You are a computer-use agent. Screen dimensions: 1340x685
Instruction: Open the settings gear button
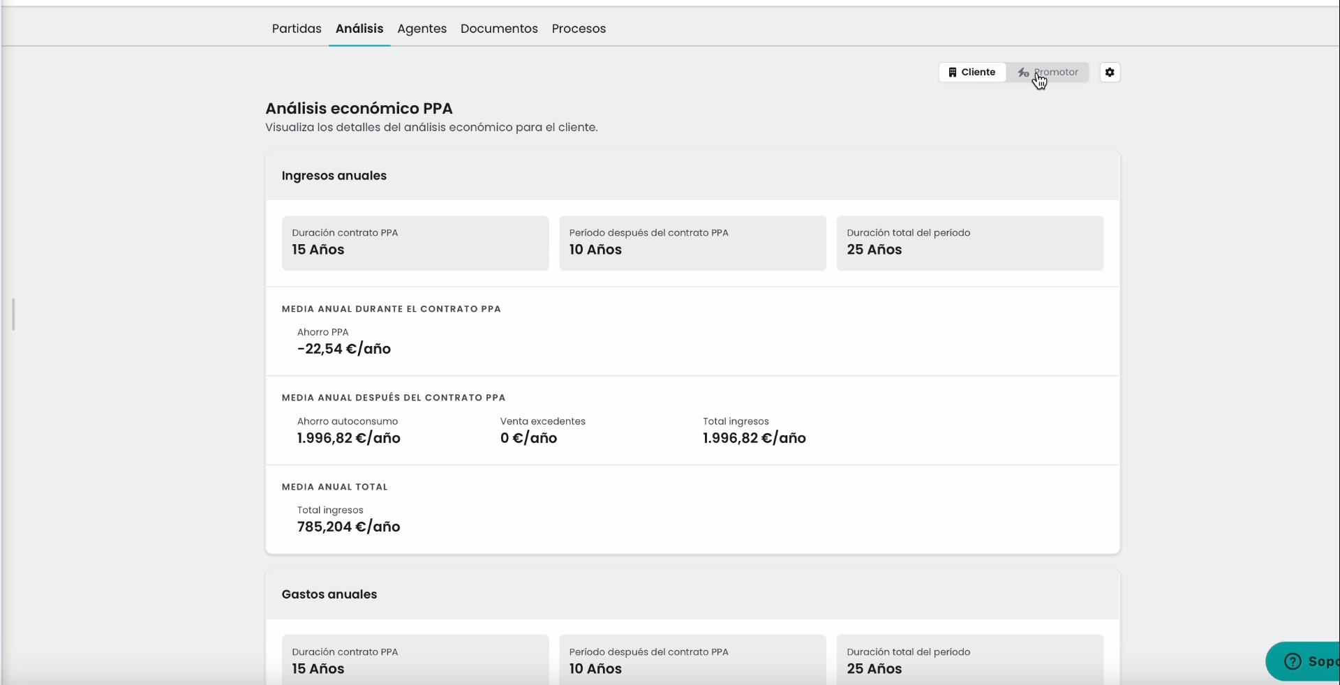point(1110,73)
